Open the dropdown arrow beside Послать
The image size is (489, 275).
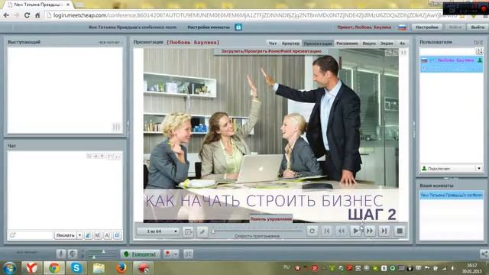coord(79,235)
